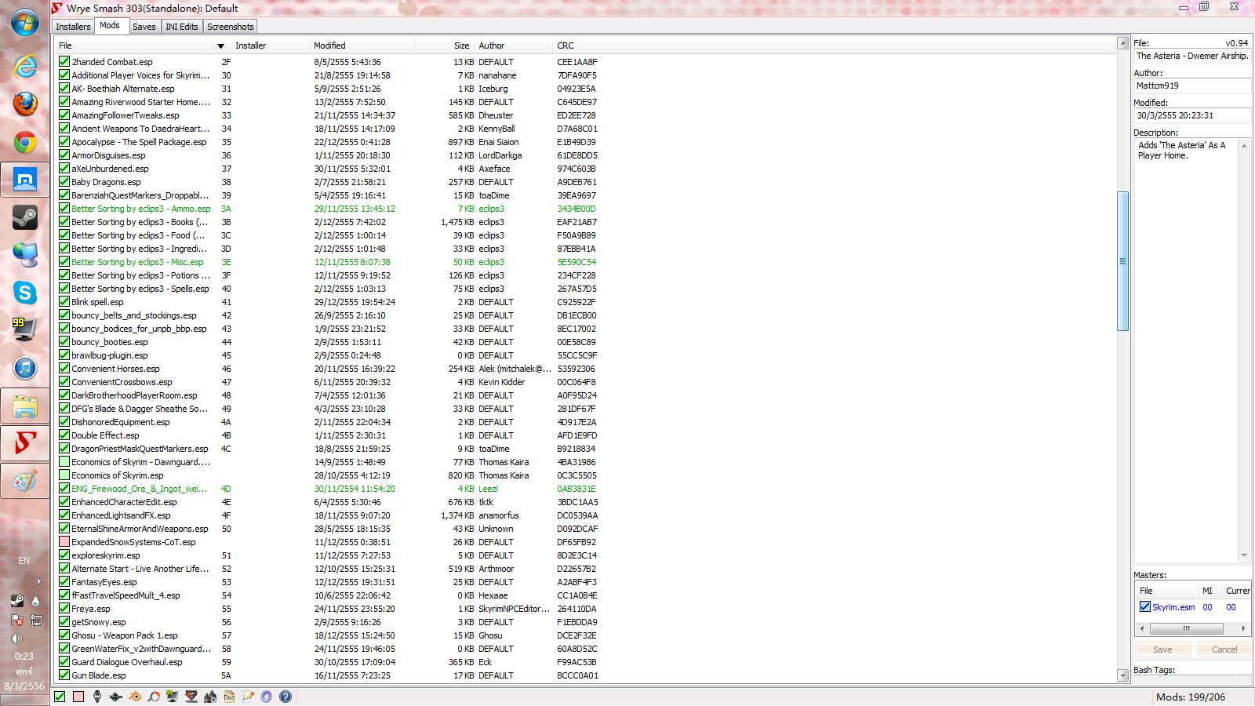
Task: Toggle the Skyrim.esm master checkbox
Action: [1145, 606]
